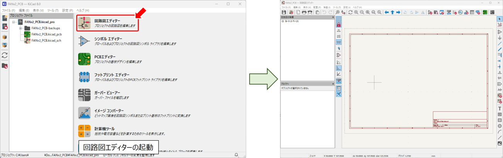Navigate forward with the right blue arrow
503x158 pixels.
(398, 12)
